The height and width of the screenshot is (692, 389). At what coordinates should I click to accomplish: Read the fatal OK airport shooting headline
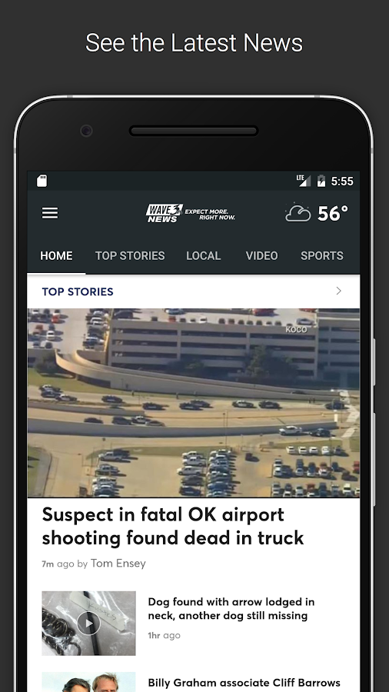tap(173, 526)
